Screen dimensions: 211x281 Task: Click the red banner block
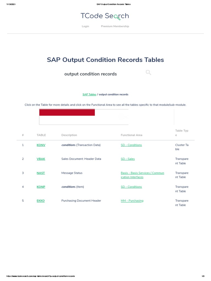[67, 113]
